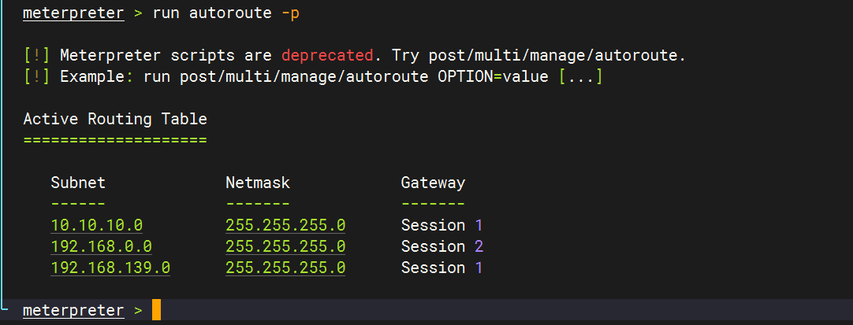Click the netmask in the 192.168.0.0 row
Viewport: 853px width, 325px height.
point(285,246)
